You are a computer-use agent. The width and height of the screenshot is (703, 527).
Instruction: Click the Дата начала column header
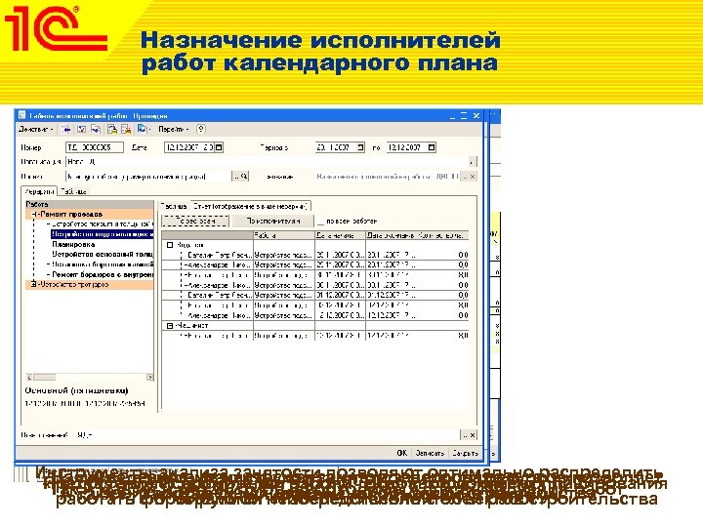[x=341, y=235]
